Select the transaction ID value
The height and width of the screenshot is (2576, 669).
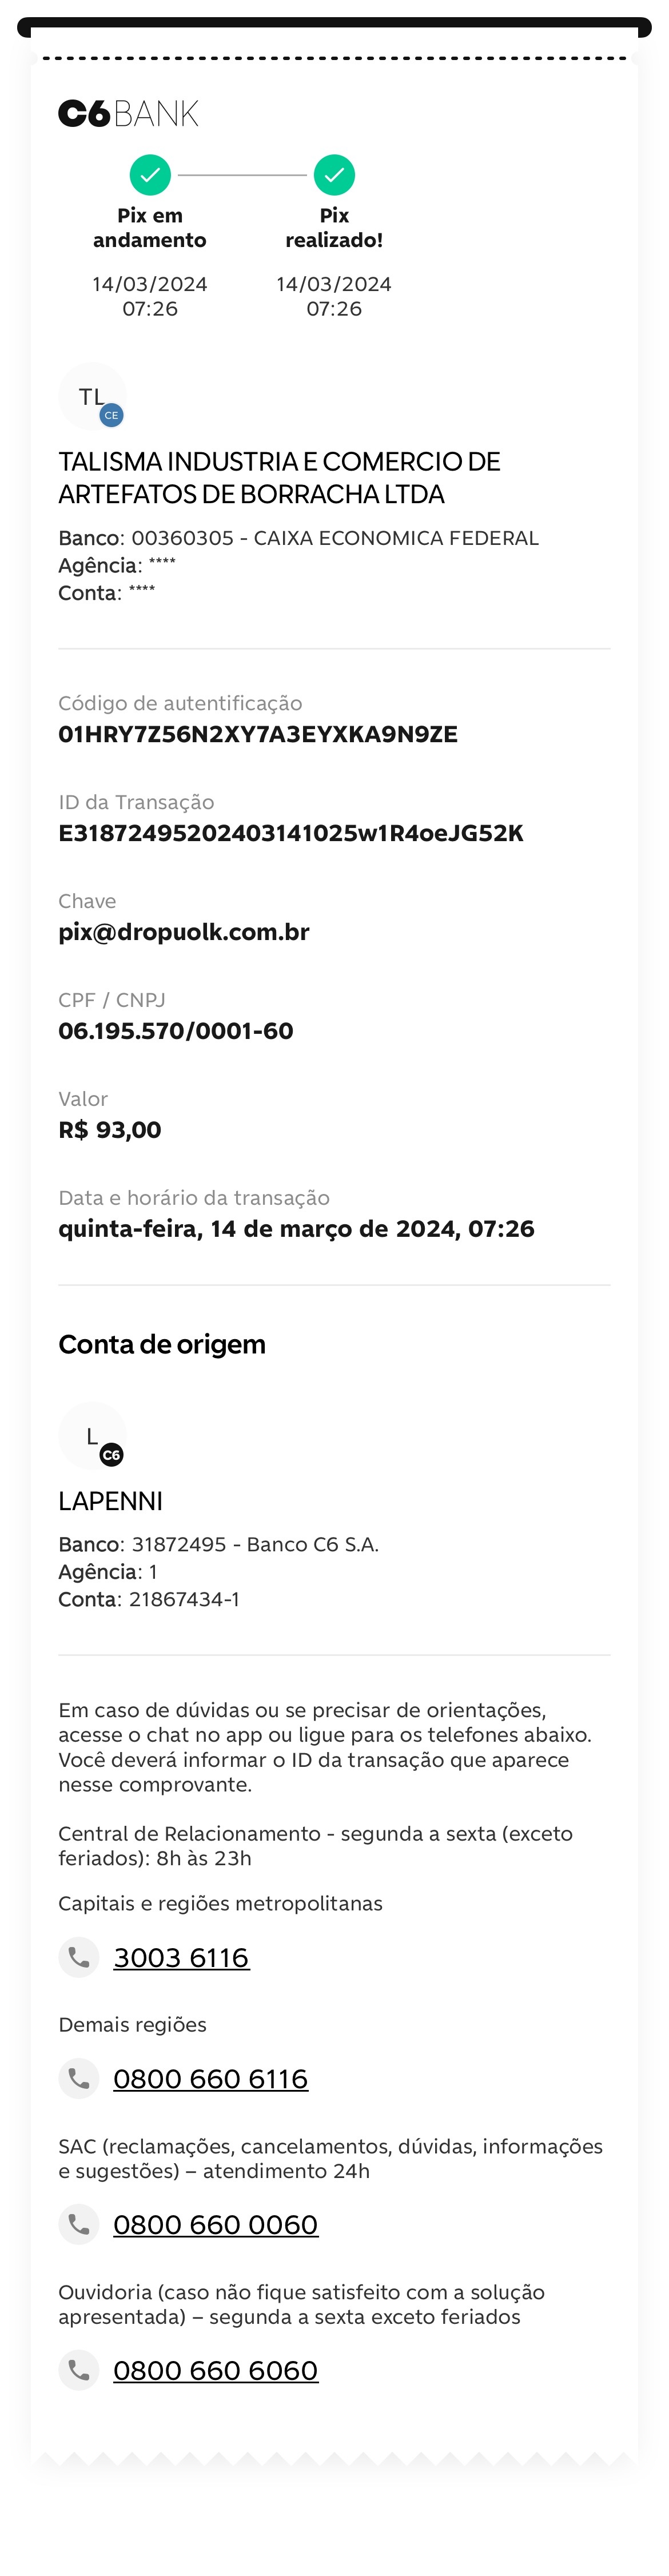tap(290, 833)
